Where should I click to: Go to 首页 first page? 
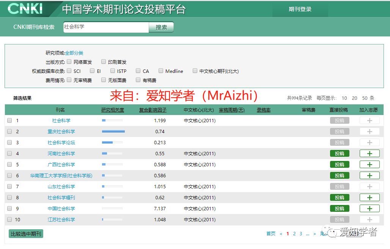[271, 234]
